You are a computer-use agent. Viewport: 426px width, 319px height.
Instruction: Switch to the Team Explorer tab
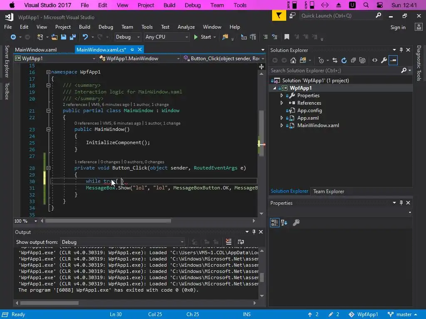pyautogui.click(x=329, y=191)
